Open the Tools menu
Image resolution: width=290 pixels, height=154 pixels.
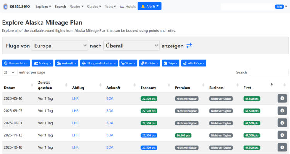[110, 7]
